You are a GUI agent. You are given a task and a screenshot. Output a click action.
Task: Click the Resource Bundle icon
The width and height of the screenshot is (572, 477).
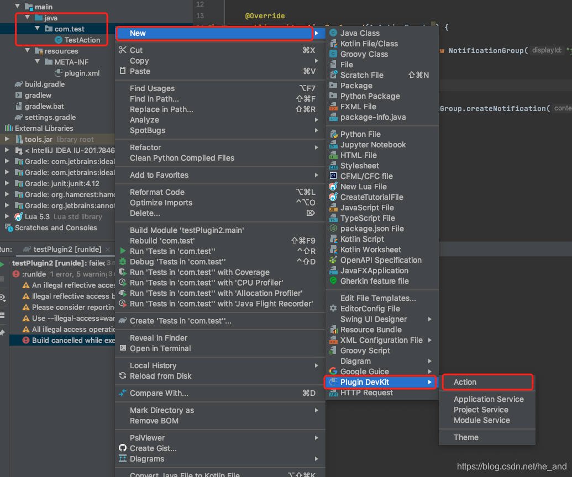point(333,330)
